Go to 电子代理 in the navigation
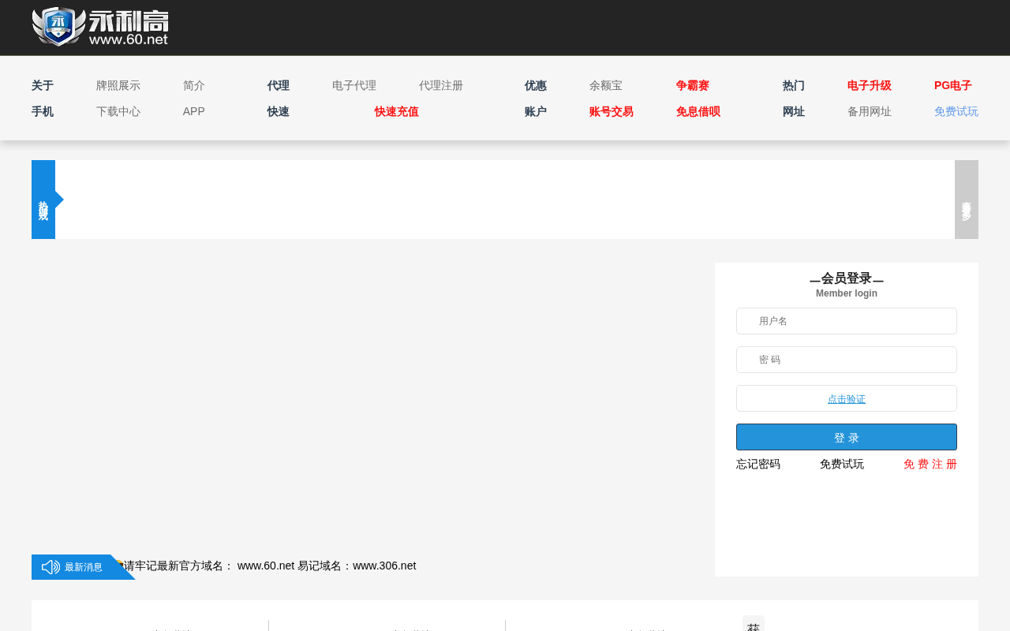Screen dimensions: 1010x631 click(354, 86)
